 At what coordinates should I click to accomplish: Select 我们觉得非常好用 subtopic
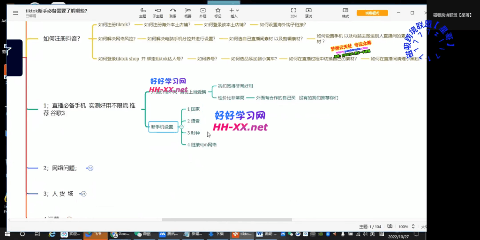235,86
